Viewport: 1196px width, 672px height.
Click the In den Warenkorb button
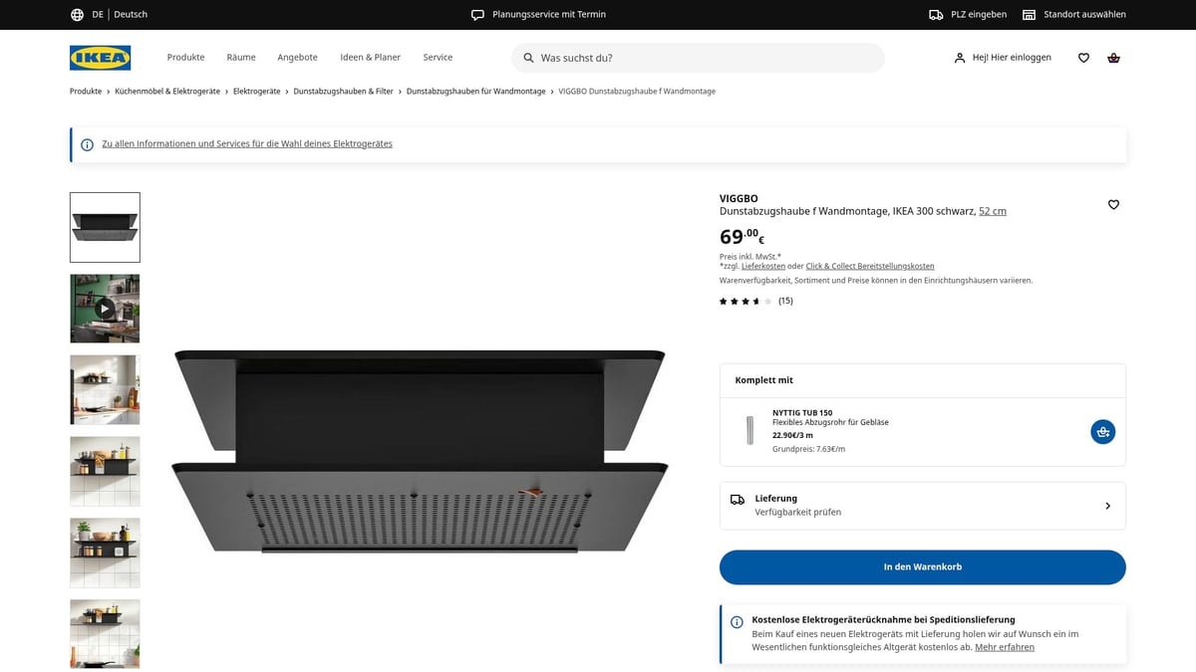coord(922,565)
